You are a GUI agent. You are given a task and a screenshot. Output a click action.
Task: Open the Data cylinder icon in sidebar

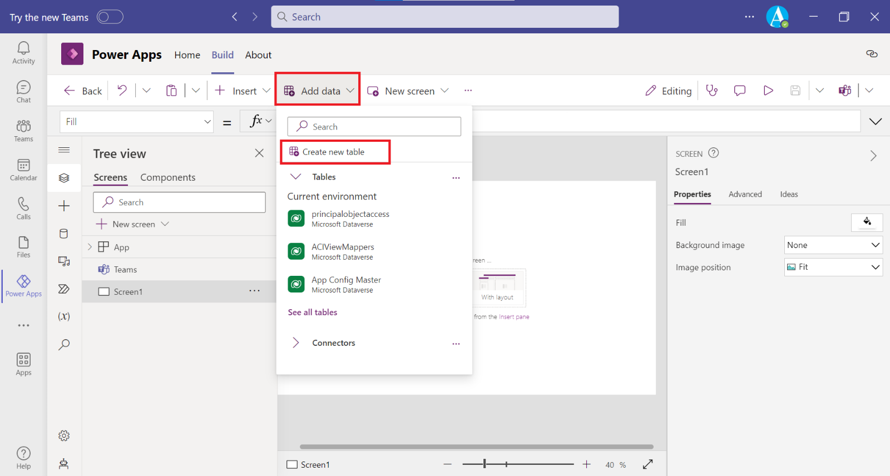[64, 234]
